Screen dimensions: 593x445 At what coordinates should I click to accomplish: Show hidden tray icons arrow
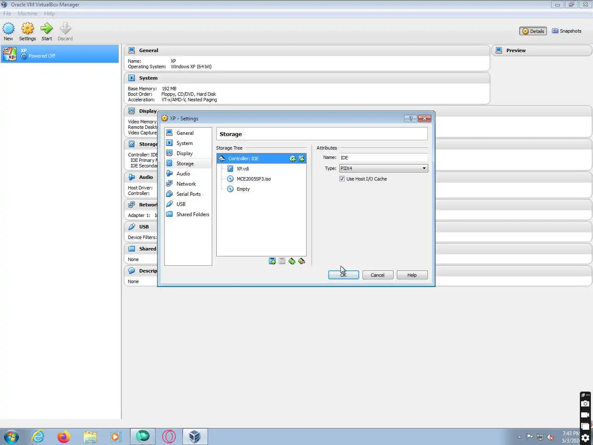(519, 437)
